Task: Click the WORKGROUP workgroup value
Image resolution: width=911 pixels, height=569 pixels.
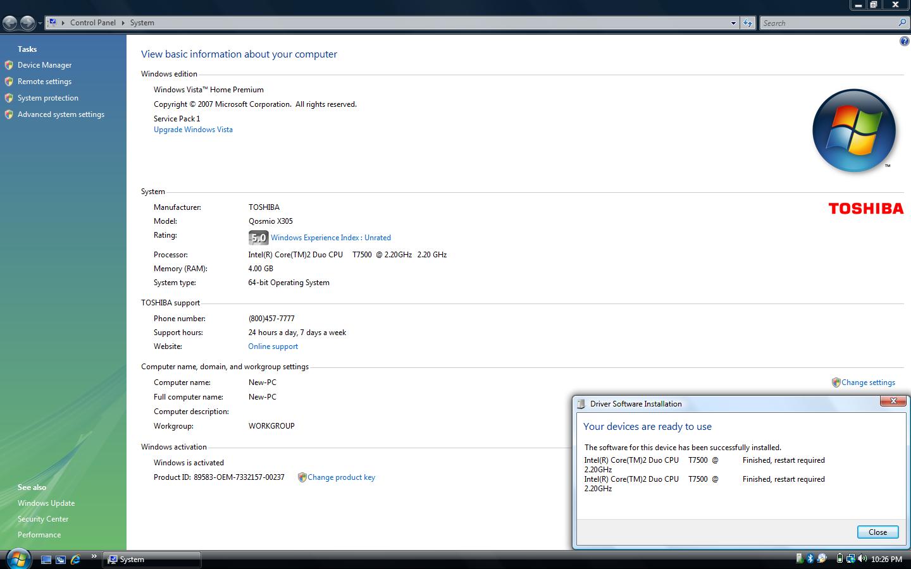Action: click(271, 426)
